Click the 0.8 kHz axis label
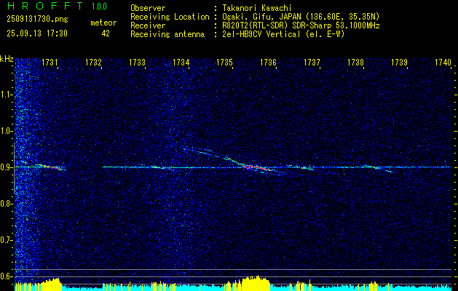The image size is (458, 291). 5,204
